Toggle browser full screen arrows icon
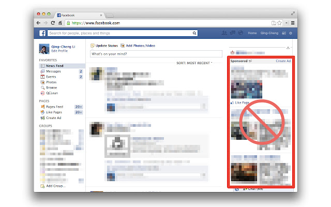 pos(293,13)
